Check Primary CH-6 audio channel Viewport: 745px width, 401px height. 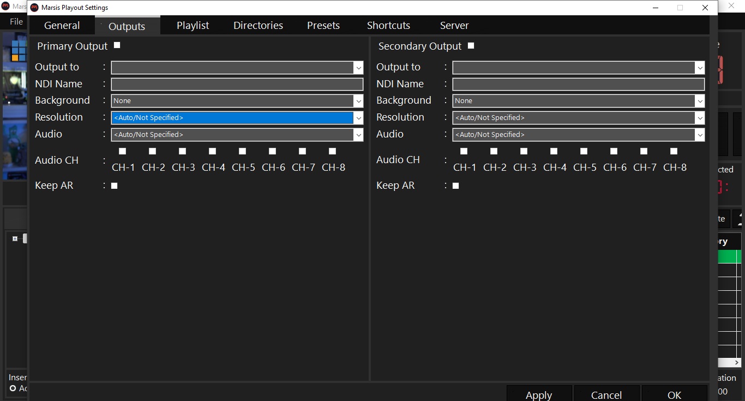[x=272, y=151]
